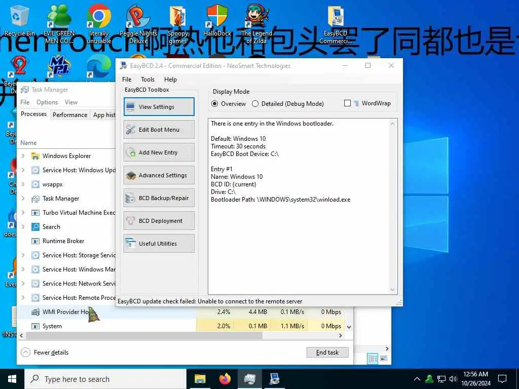This screenshot has height=389, width=519.
Task: Click the EasyBCD title bar icon
Action: 124,65
